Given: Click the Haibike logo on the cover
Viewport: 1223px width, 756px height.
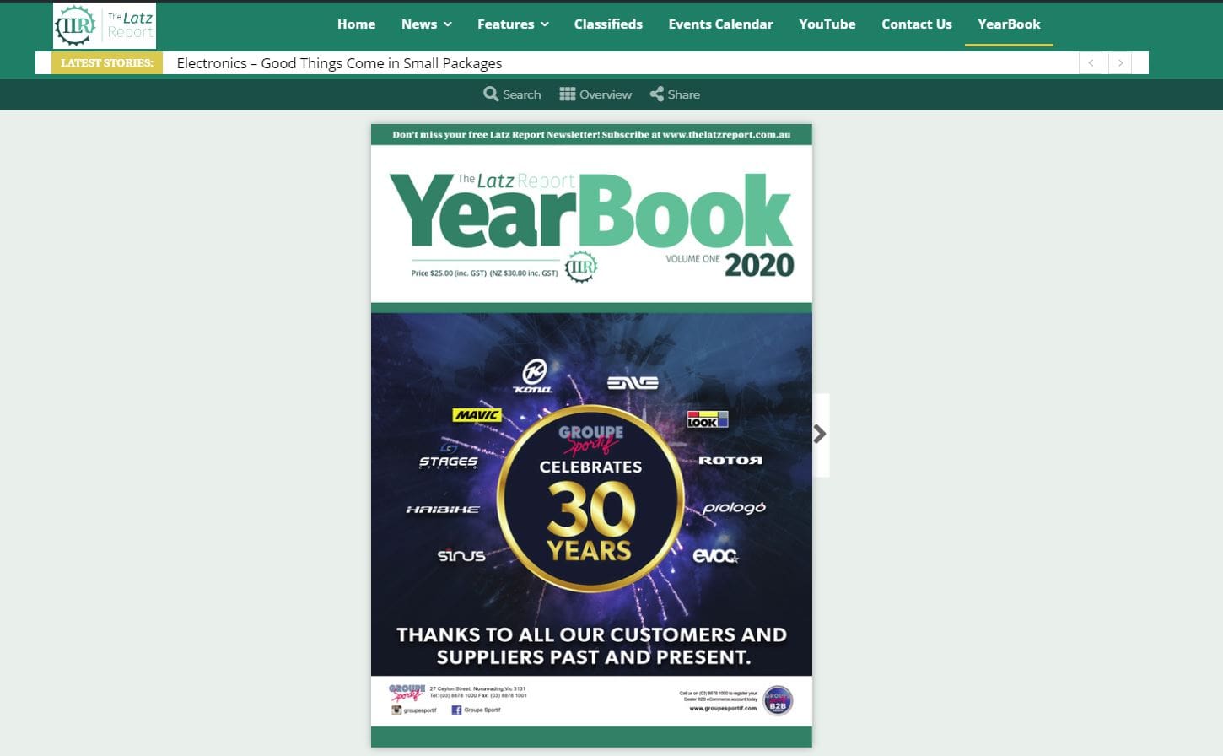Looking at the screenshot, I should [x=443, y=510].
